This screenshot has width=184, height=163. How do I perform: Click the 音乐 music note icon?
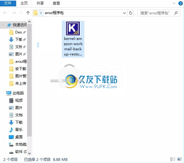[x=11, y=130]
